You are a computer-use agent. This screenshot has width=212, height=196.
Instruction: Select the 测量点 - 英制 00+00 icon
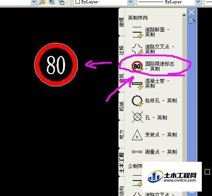[137, 152]
